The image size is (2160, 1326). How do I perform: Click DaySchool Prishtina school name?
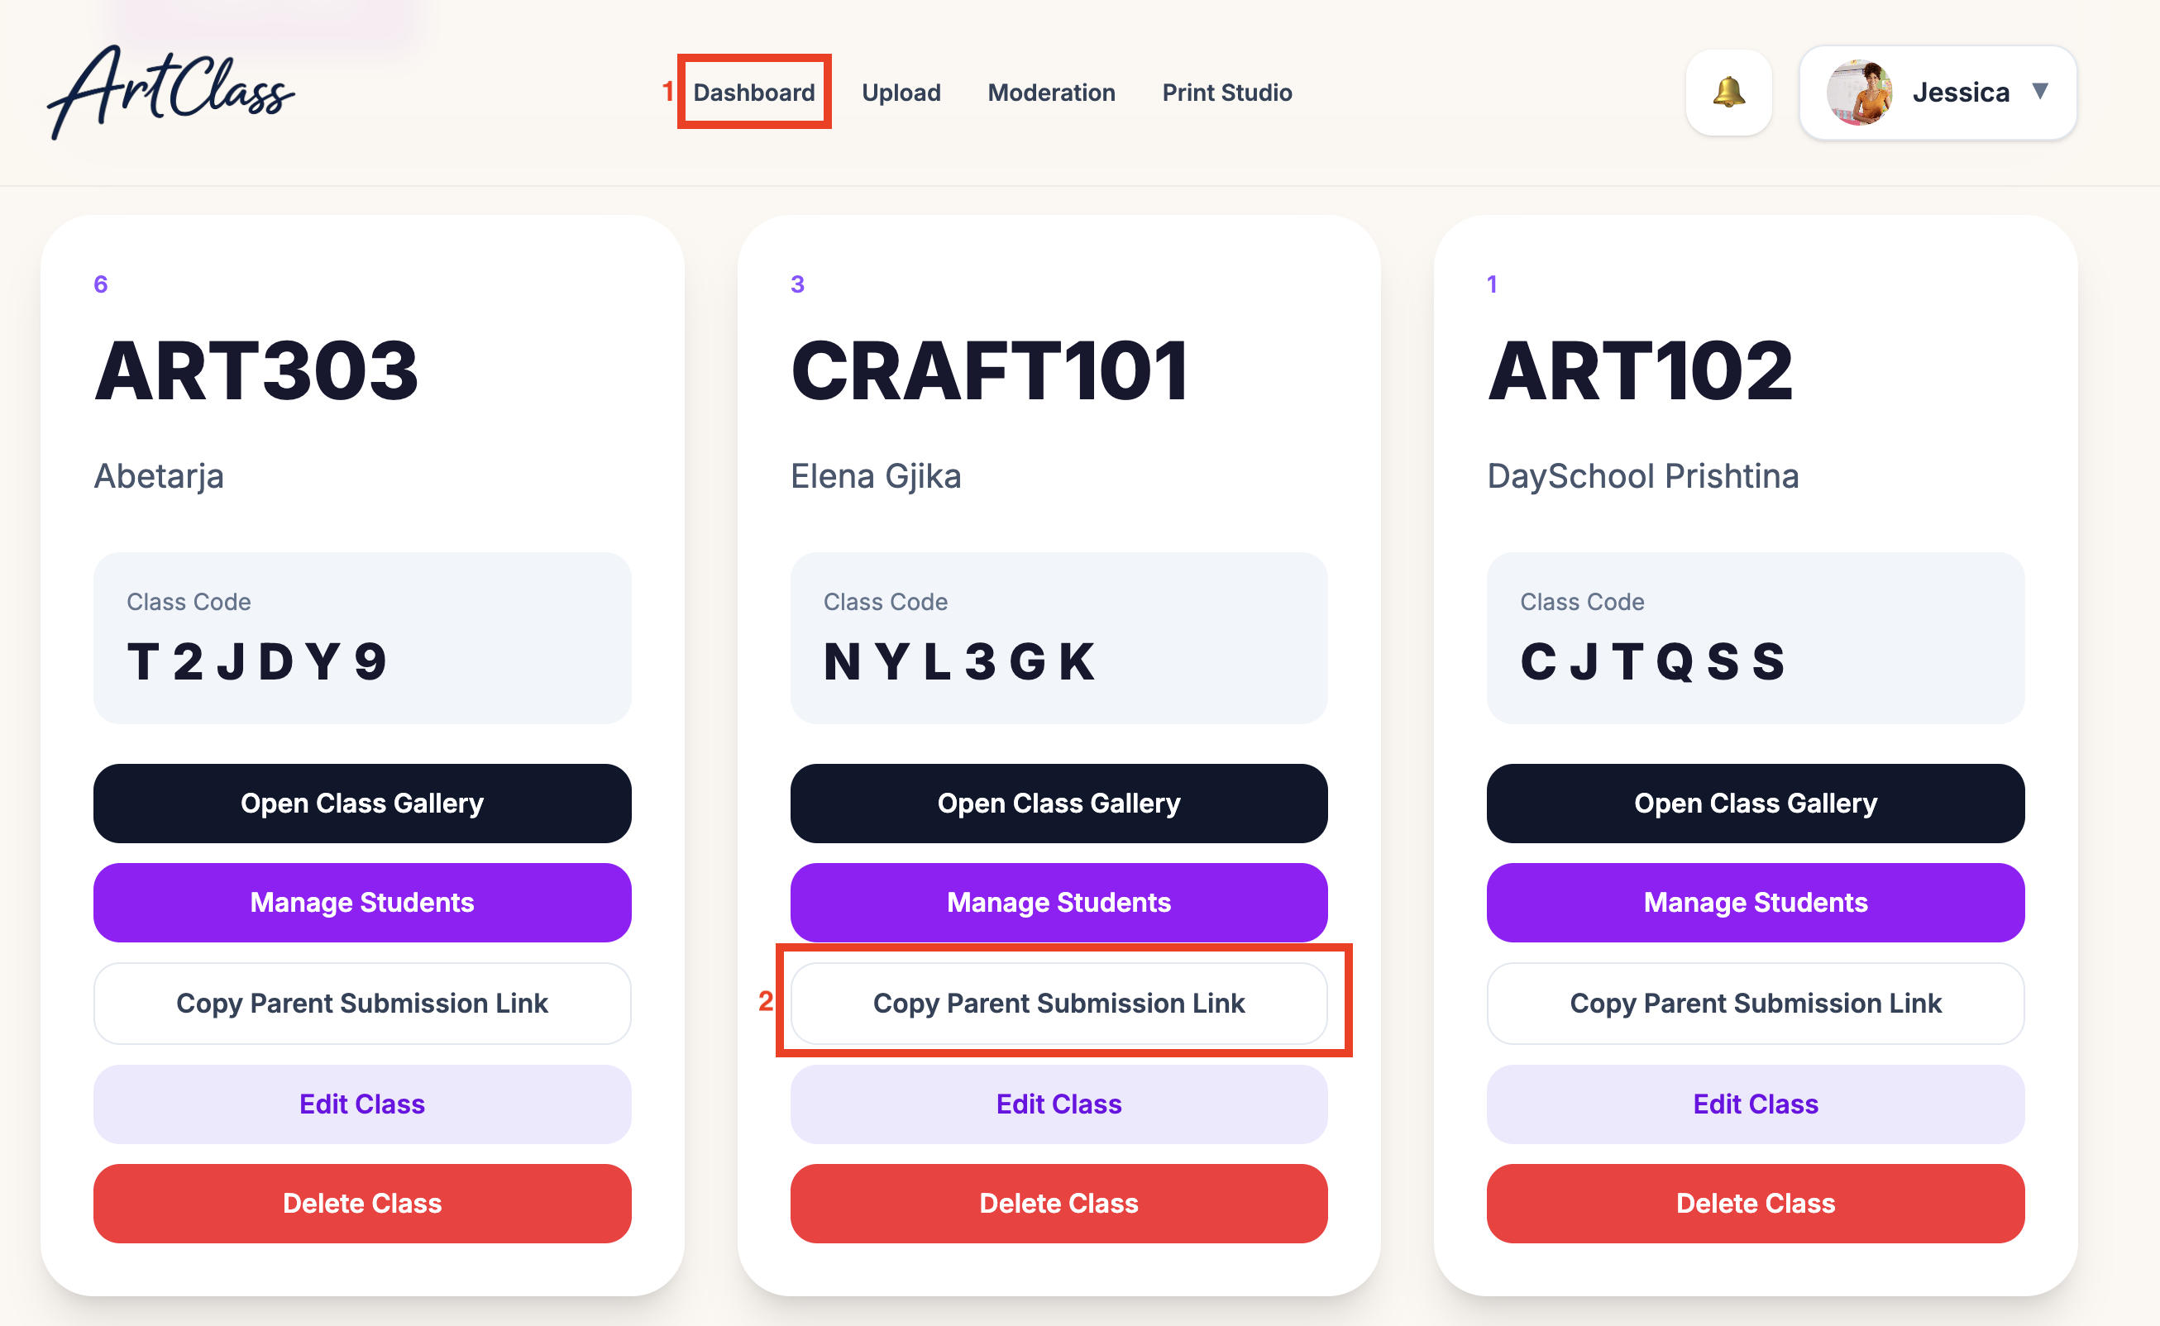pyautogui.click(x=1643, y=476)
